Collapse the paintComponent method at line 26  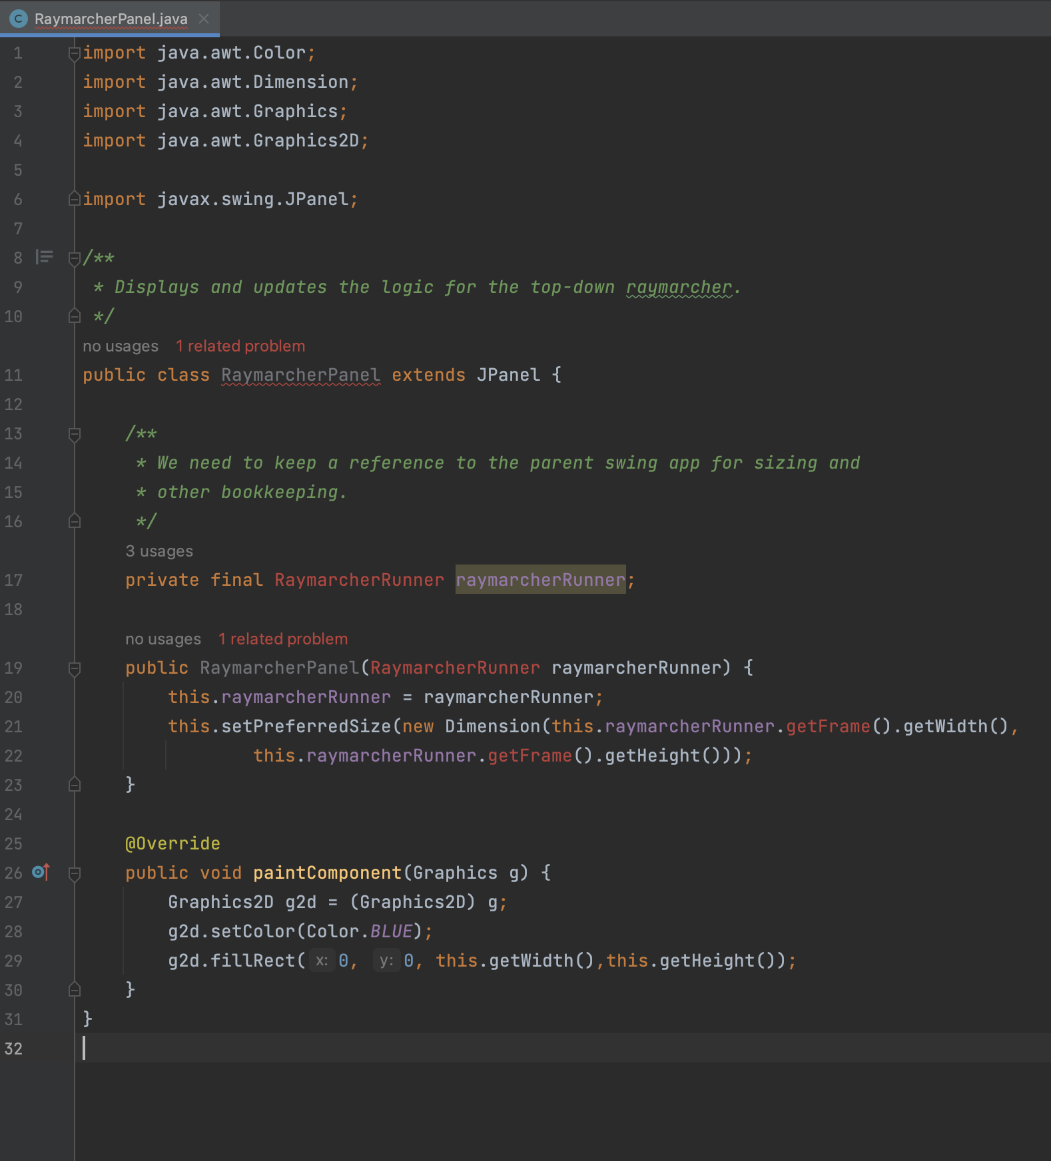click(75, 873)
